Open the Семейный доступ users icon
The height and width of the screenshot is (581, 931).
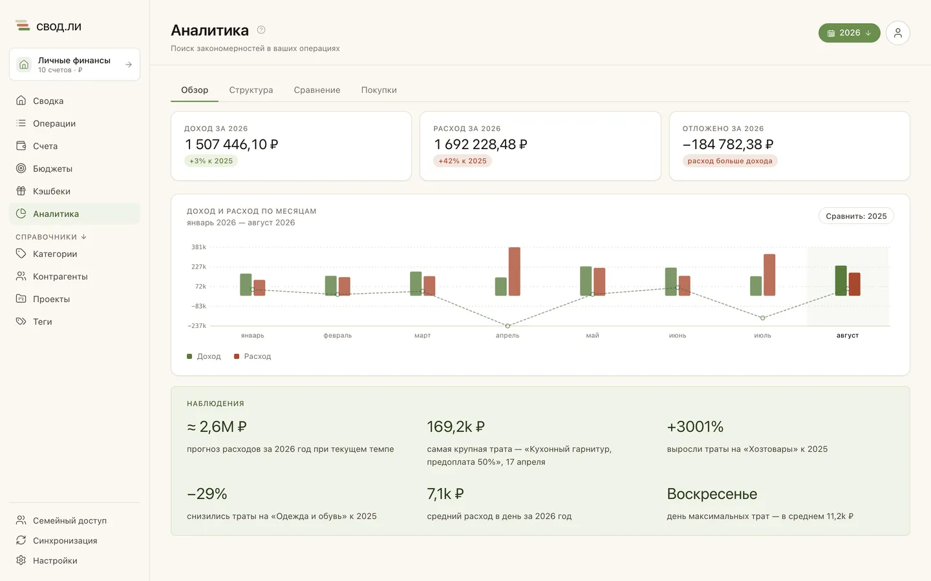click(21, 520)
